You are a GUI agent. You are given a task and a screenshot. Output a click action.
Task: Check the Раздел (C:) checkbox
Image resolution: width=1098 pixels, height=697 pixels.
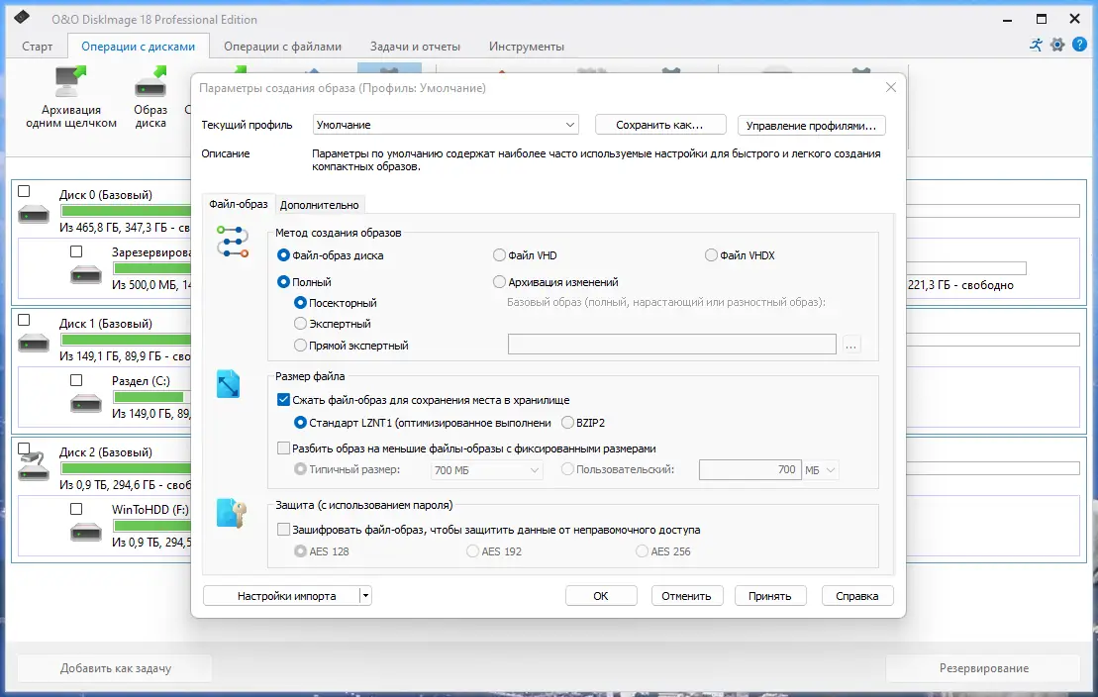76,380
